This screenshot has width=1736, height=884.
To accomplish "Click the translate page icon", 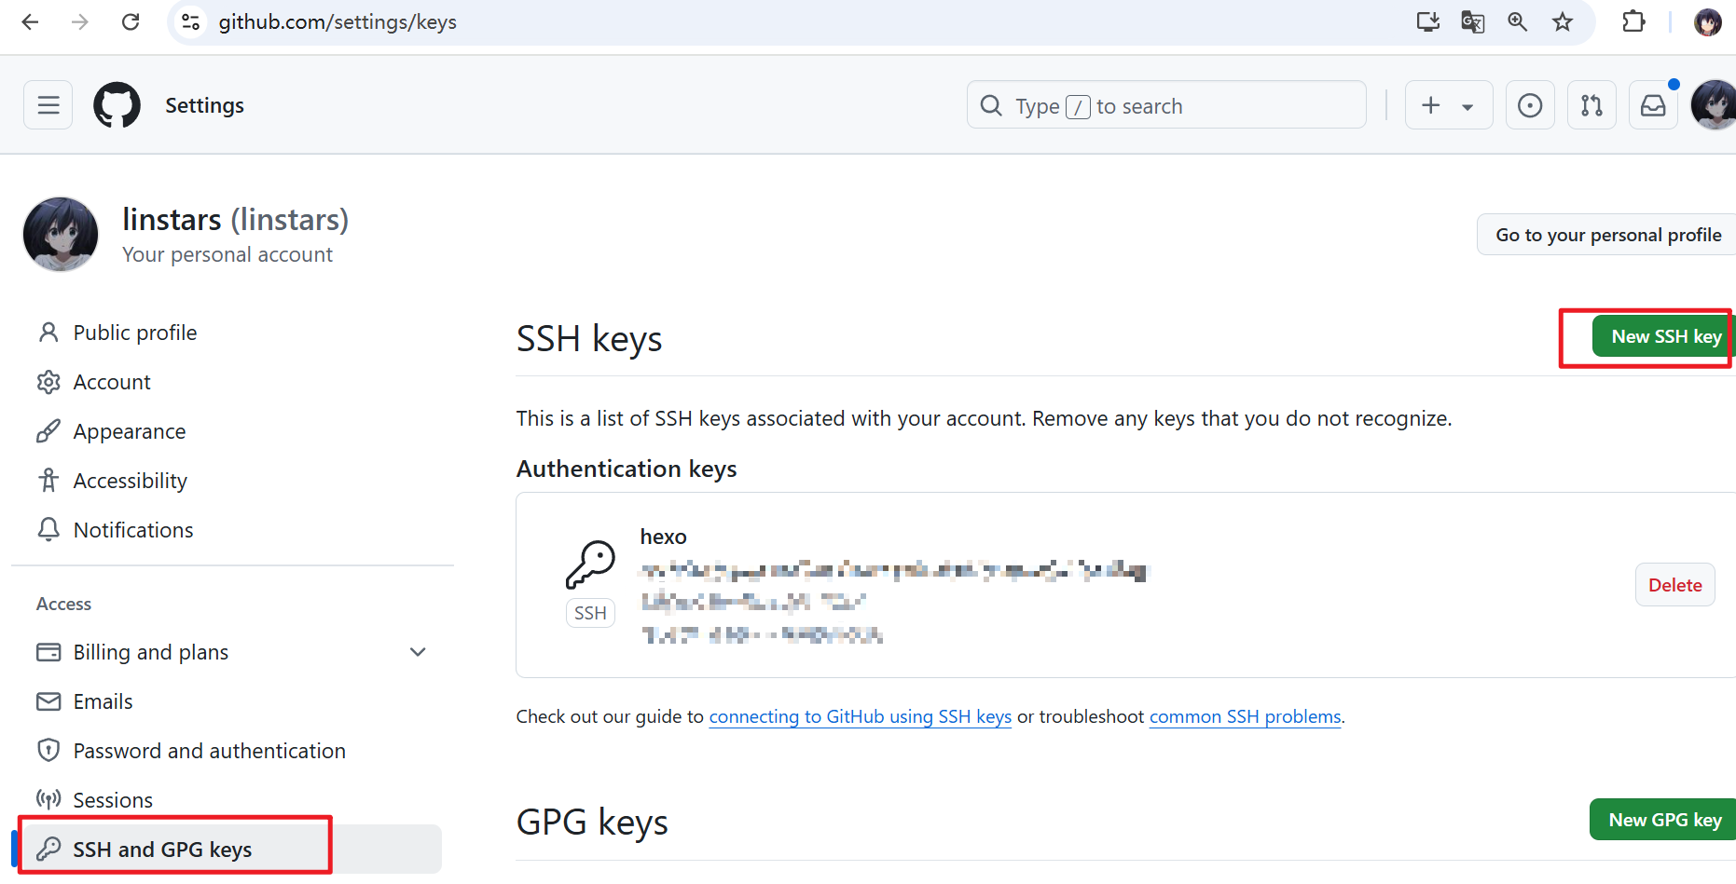I will tap(1472, 21).
